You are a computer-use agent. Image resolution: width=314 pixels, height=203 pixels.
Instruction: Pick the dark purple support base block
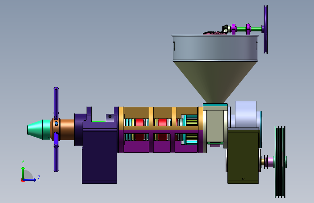coord(100,157)
